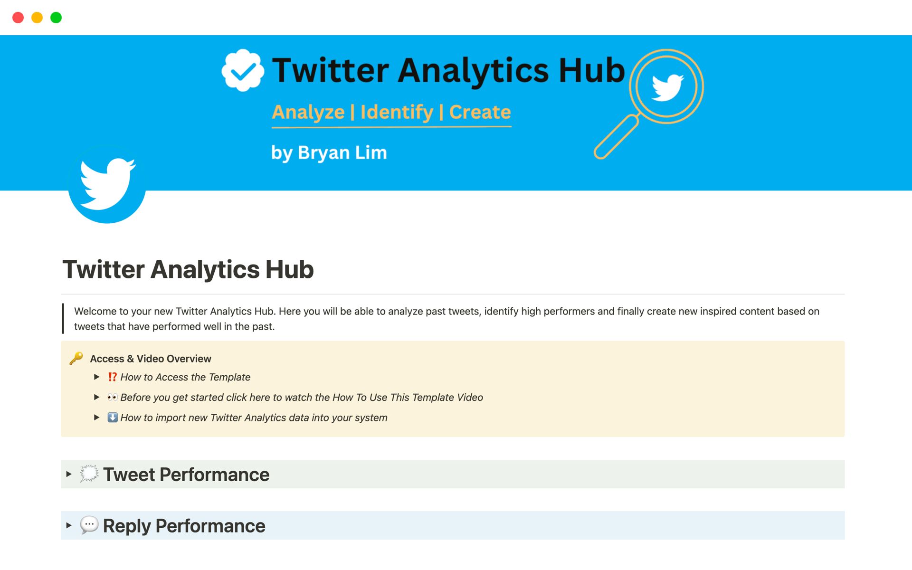This screenshot has width=912, height=570.
Task: Expand the How To Use This Template Video toggle
Action: [x=96, y=397]
